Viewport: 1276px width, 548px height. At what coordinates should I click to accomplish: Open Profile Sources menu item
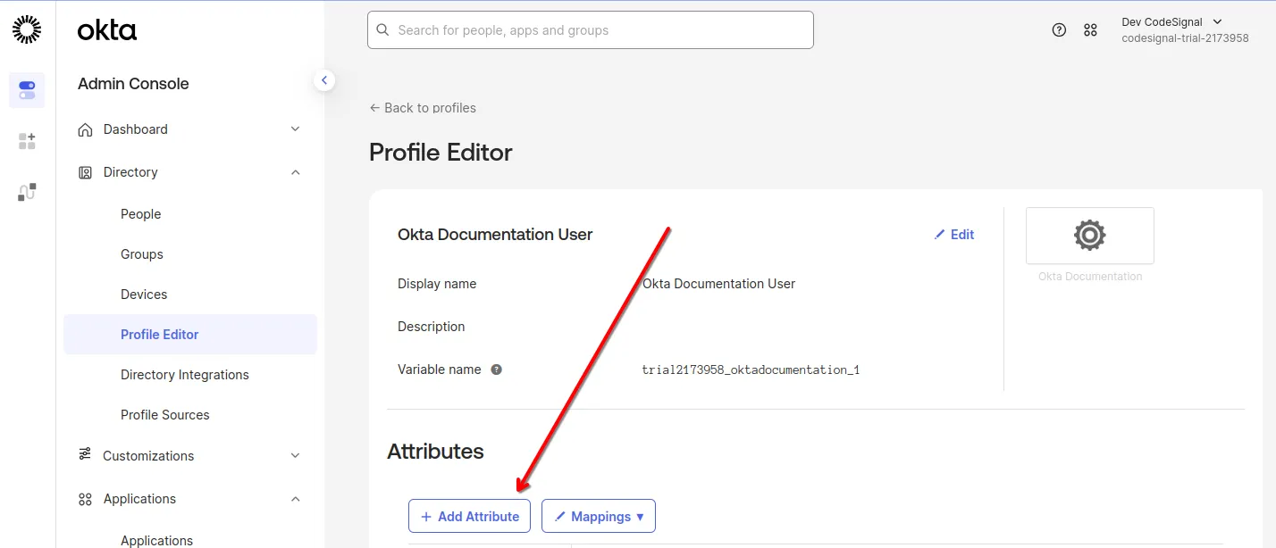coord(165,415)
